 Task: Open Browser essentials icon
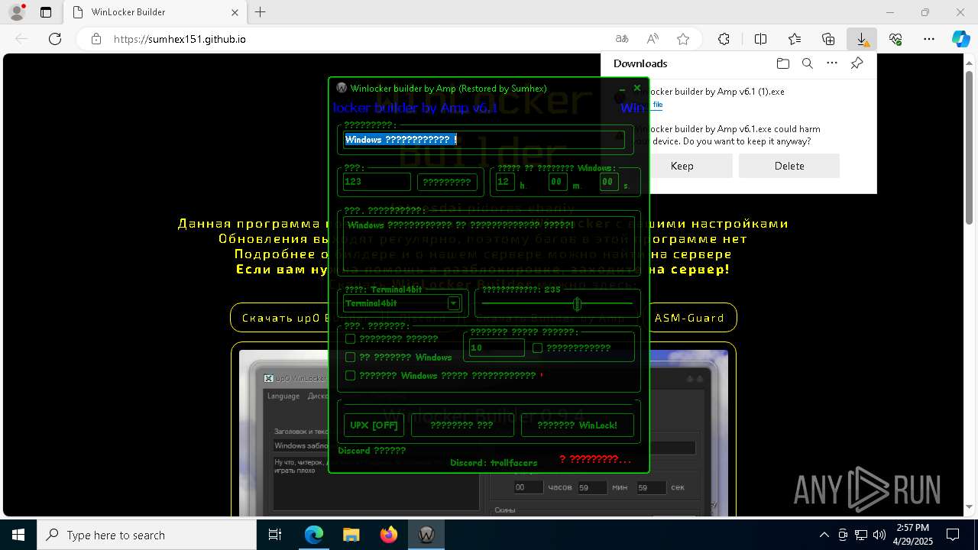(x=895, y=39)
